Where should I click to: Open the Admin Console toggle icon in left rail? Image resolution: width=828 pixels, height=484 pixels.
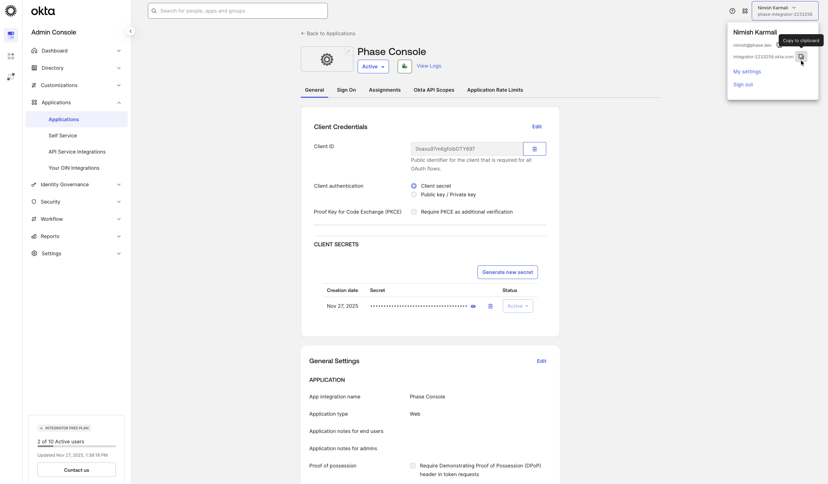tap(11, 35)
